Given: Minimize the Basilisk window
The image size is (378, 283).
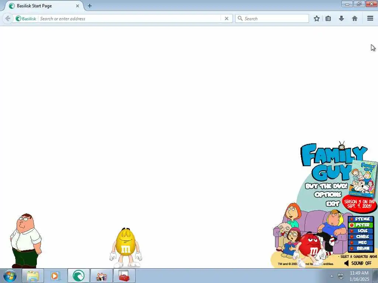Looking at the screenshot, I should [347, 4].
